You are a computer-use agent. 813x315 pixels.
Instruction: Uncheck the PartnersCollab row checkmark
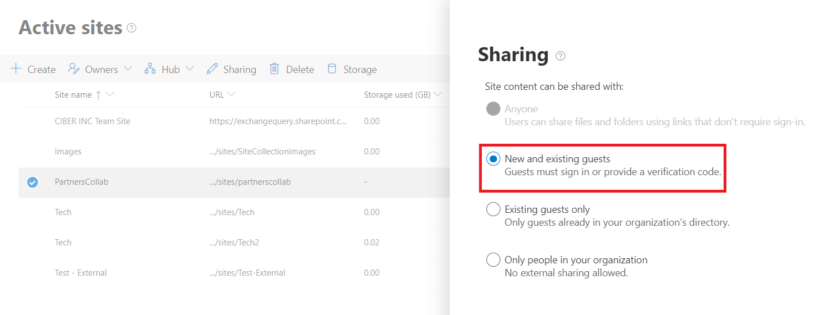(33, 182)
